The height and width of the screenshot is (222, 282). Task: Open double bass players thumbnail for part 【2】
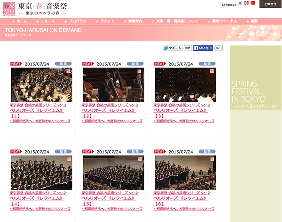click(114, 85)
